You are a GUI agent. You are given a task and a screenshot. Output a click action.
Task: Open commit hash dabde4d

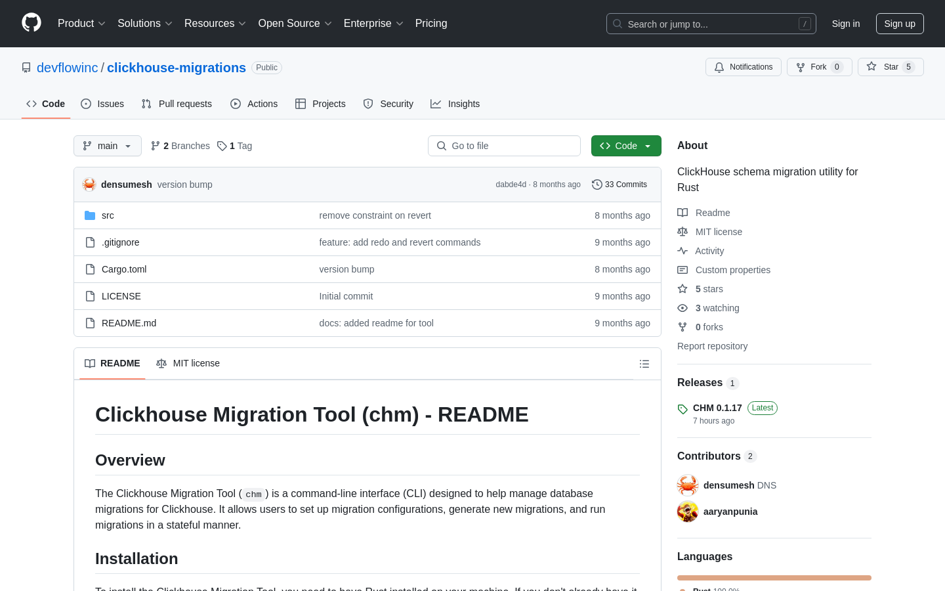[511, 185]
